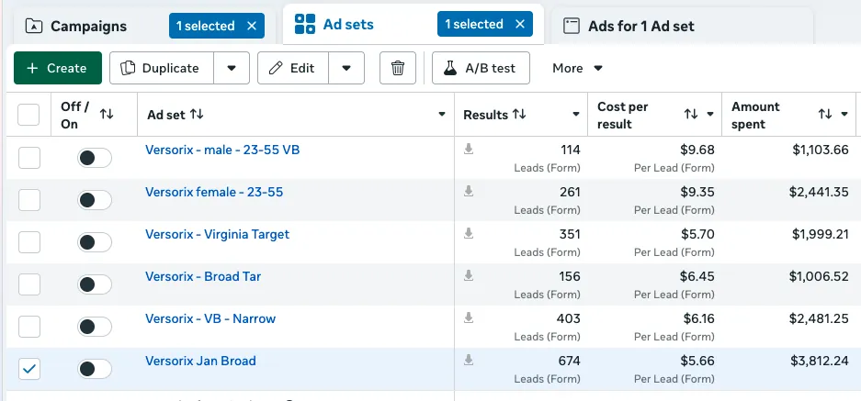
Task: Sort by Amount spent arrows
Action: [x=825, y=114]
